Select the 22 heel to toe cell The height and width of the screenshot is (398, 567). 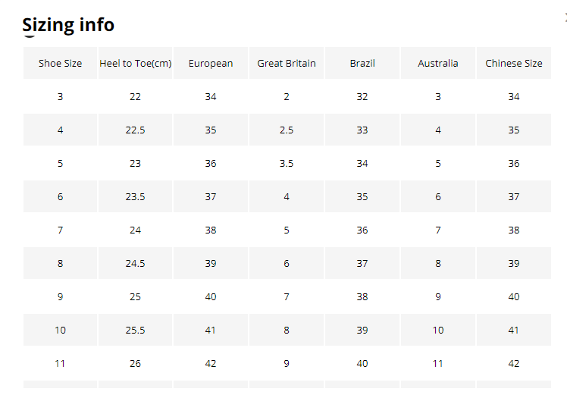(x=135, y=97)
